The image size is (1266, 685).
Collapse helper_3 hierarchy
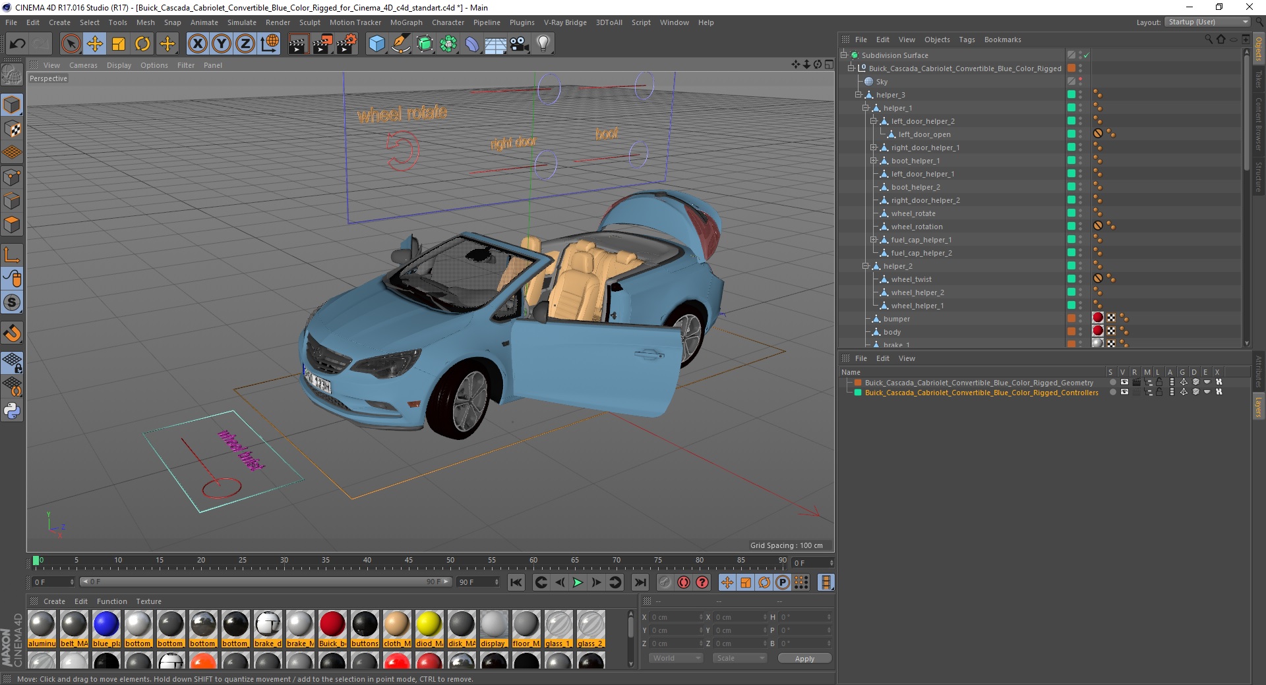[859, 95]
